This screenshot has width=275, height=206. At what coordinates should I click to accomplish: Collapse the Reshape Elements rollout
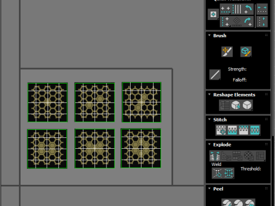[x=209, y=94]
